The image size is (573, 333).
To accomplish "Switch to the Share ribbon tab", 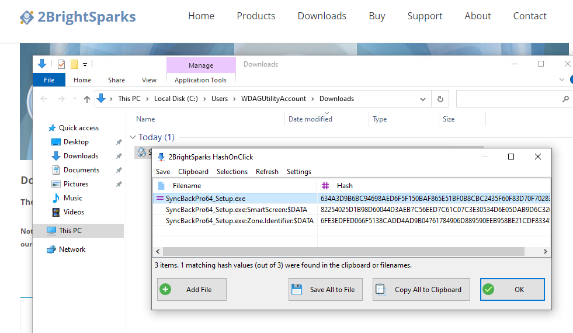I will (x=116, y=80).
